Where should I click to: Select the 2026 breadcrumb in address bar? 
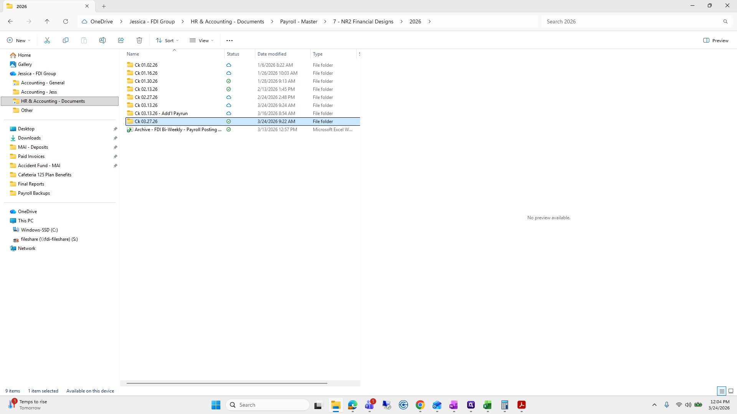coord(415,21)
